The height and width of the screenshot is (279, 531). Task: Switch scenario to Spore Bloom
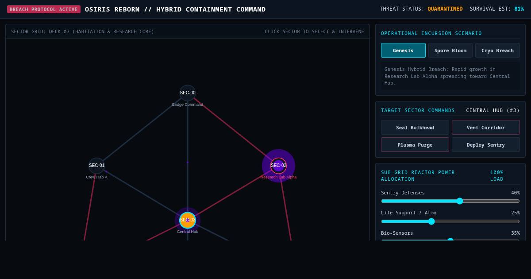point(450,50)
